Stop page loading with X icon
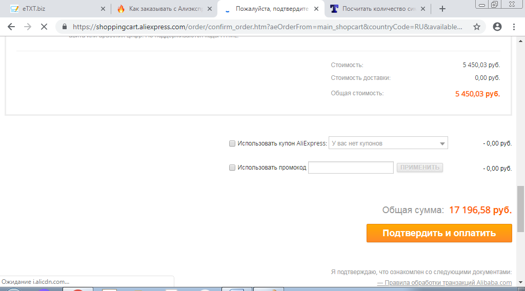Viewport: 525px width, 291px height. (x=44, y=27)
